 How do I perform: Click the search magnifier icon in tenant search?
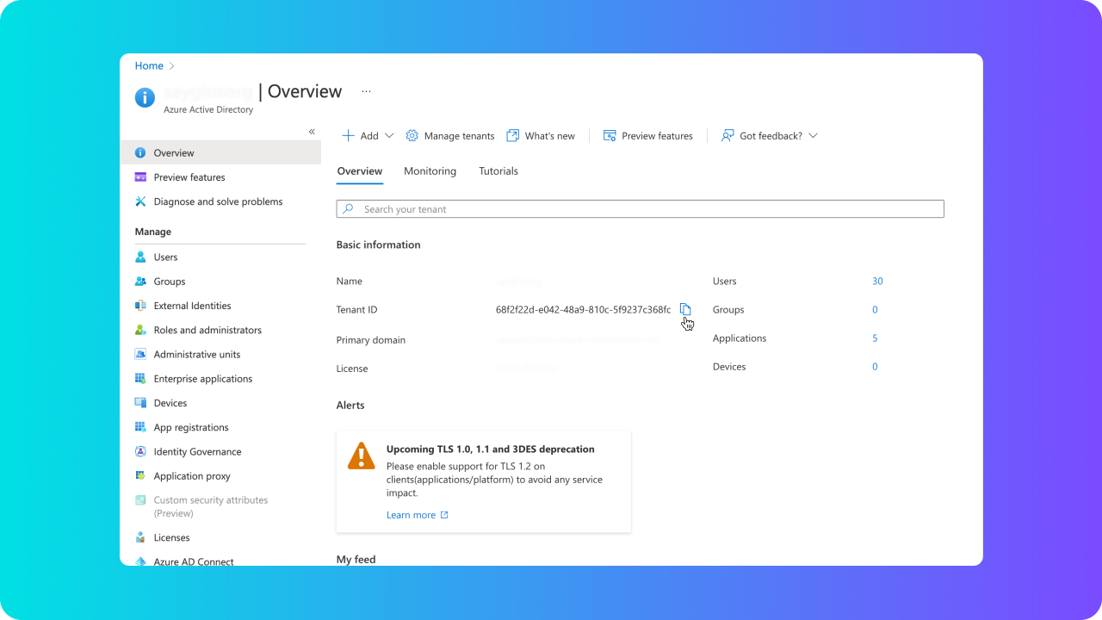pos(348,209)
